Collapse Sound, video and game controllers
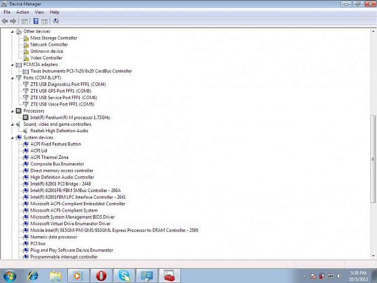377x283 pixels. coord(12,124)
